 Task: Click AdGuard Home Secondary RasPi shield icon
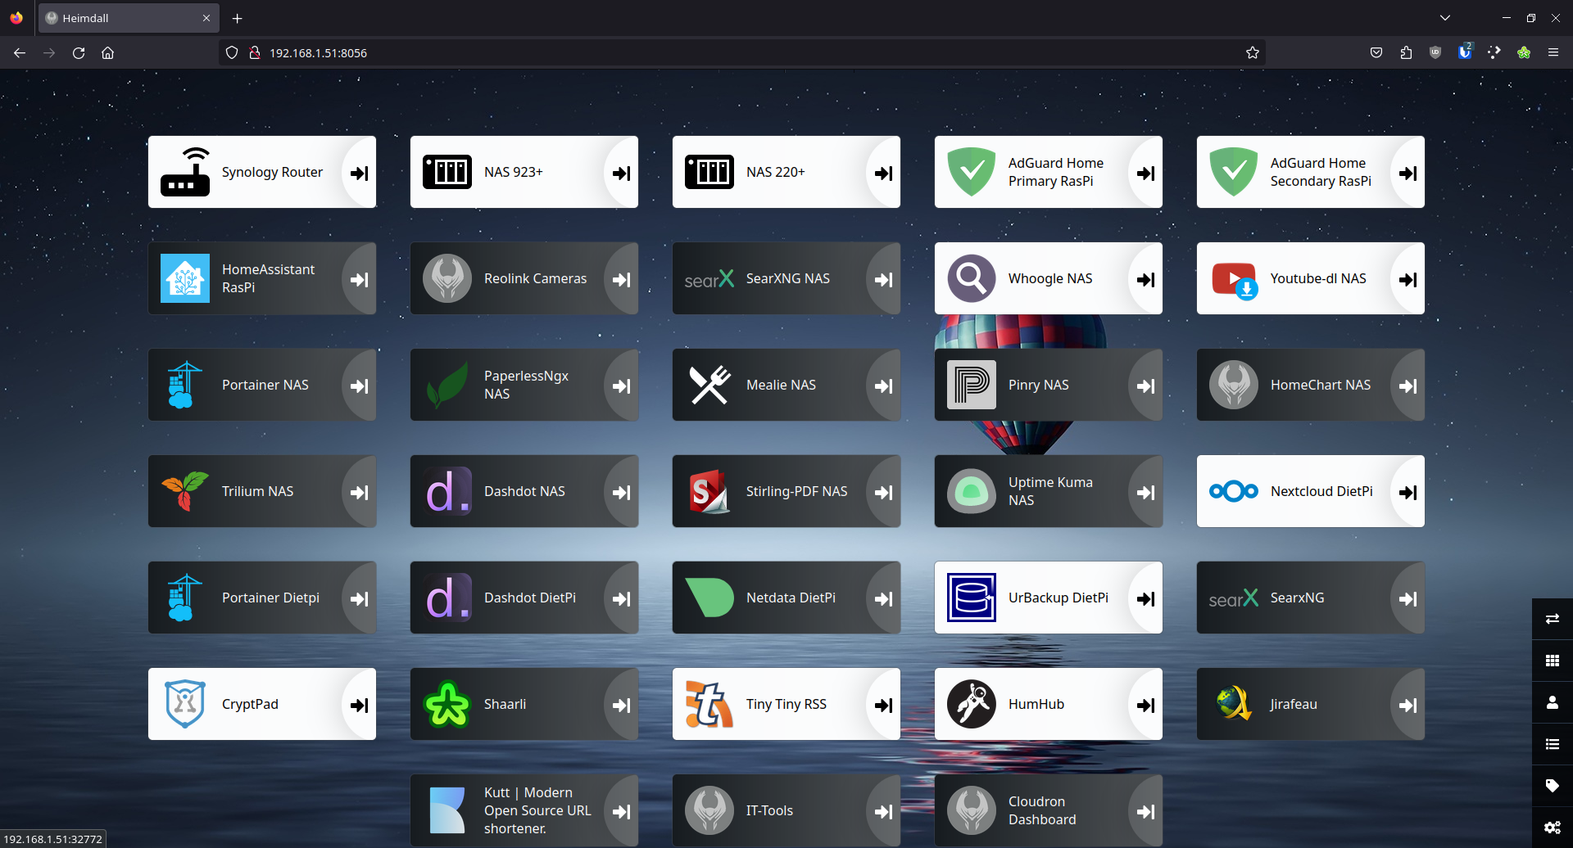(1234, 172)
